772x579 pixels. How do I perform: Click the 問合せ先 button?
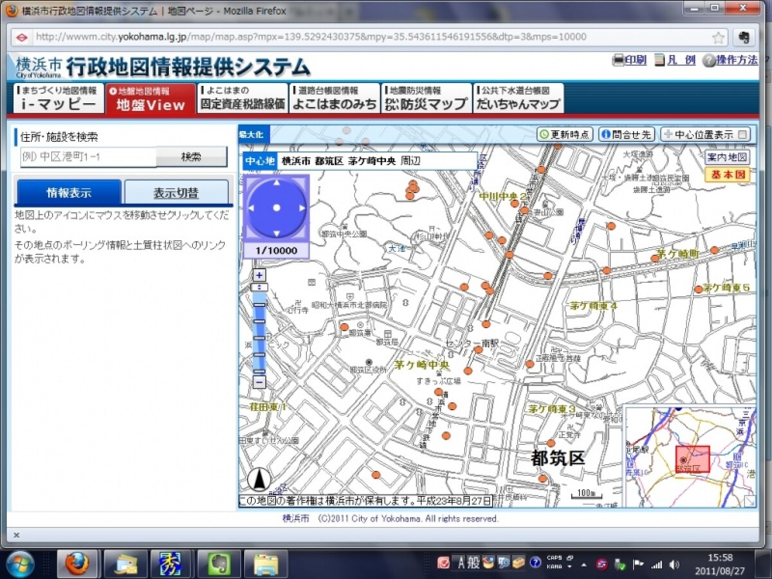click(x=626, y=134)
